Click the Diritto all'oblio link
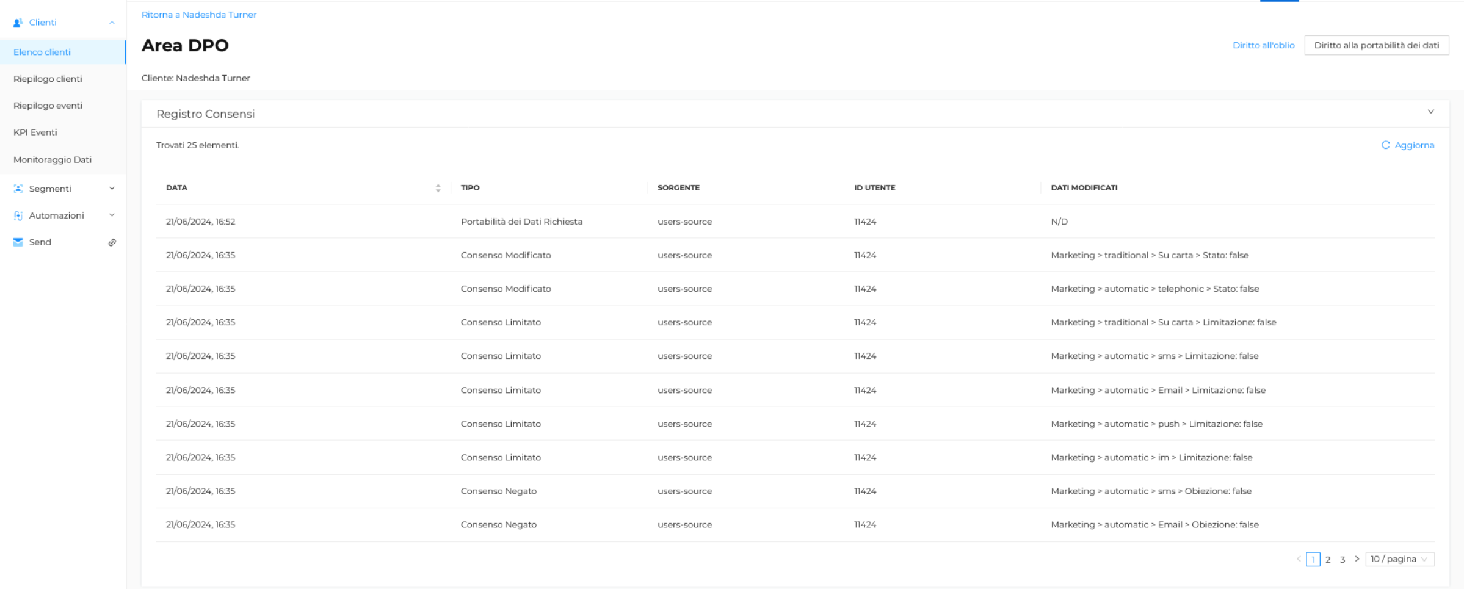 pos(1263,45)
